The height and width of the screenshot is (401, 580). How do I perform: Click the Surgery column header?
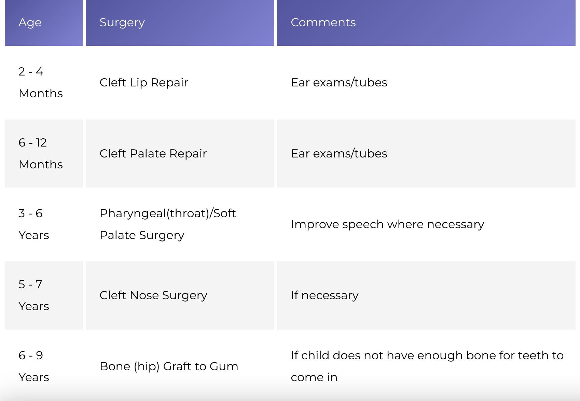pos(180,23)
